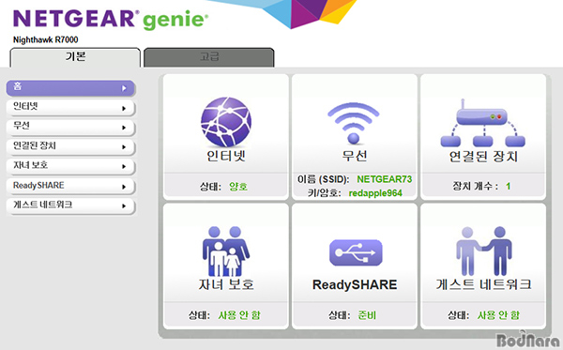563x350 pixels.
Task: Click the BodNara watermark logo
Action: [527, 340]
